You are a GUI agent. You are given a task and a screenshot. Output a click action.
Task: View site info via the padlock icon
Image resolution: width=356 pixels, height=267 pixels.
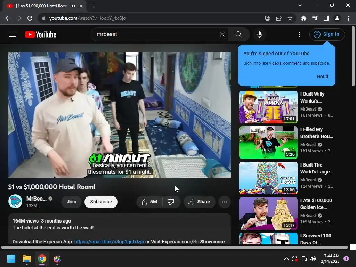pyautogui.click(x=44, y=18)
